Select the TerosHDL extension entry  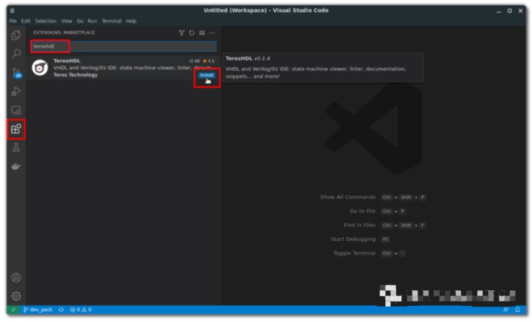pos(123,68)
